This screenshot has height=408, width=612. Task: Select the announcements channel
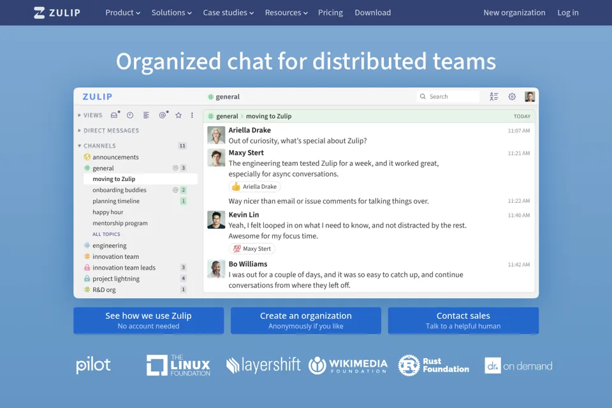[x=115, y=157]
